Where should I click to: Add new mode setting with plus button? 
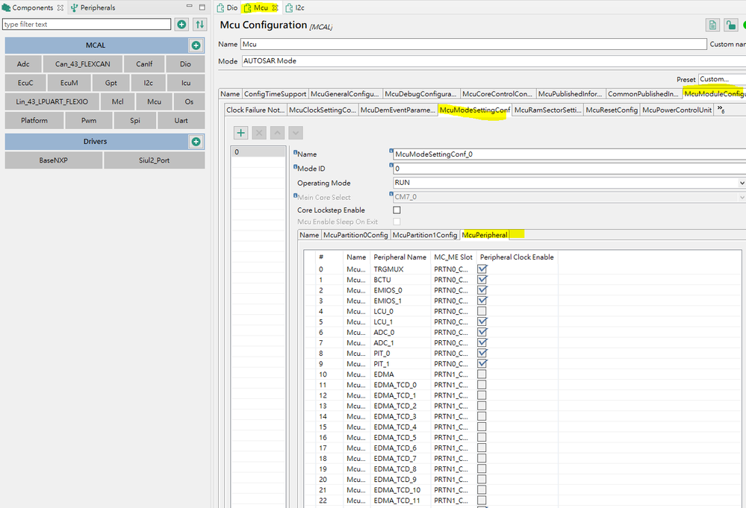(241, 133)
